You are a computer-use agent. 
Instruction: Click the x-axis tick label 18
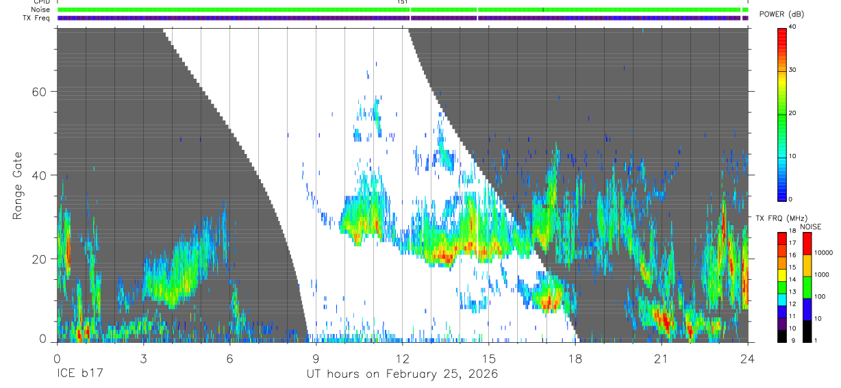coord(575,358)
